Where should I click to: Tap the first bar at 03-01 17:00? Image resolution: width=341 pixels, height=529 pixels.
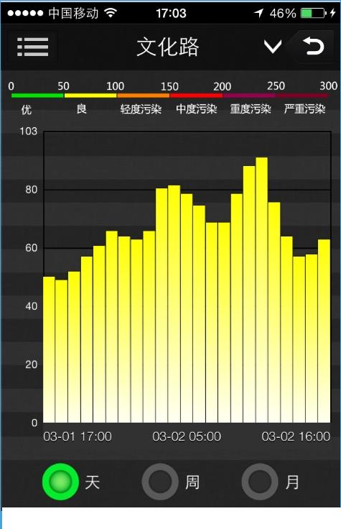pyautogui.click(x=49, y=349)
